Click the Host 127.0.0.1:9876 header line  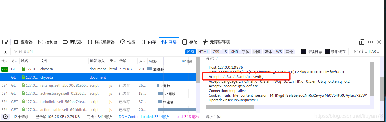point(225,67)
